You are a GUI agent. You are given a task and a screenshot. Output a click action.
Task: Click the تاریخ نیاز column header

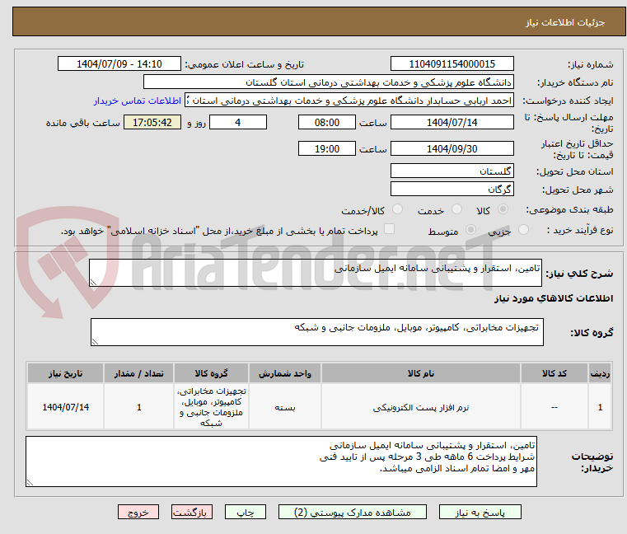tap(66, 373)
